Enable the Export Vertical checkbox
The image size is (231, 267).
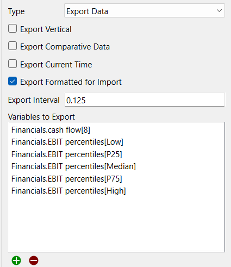point(13,29)
